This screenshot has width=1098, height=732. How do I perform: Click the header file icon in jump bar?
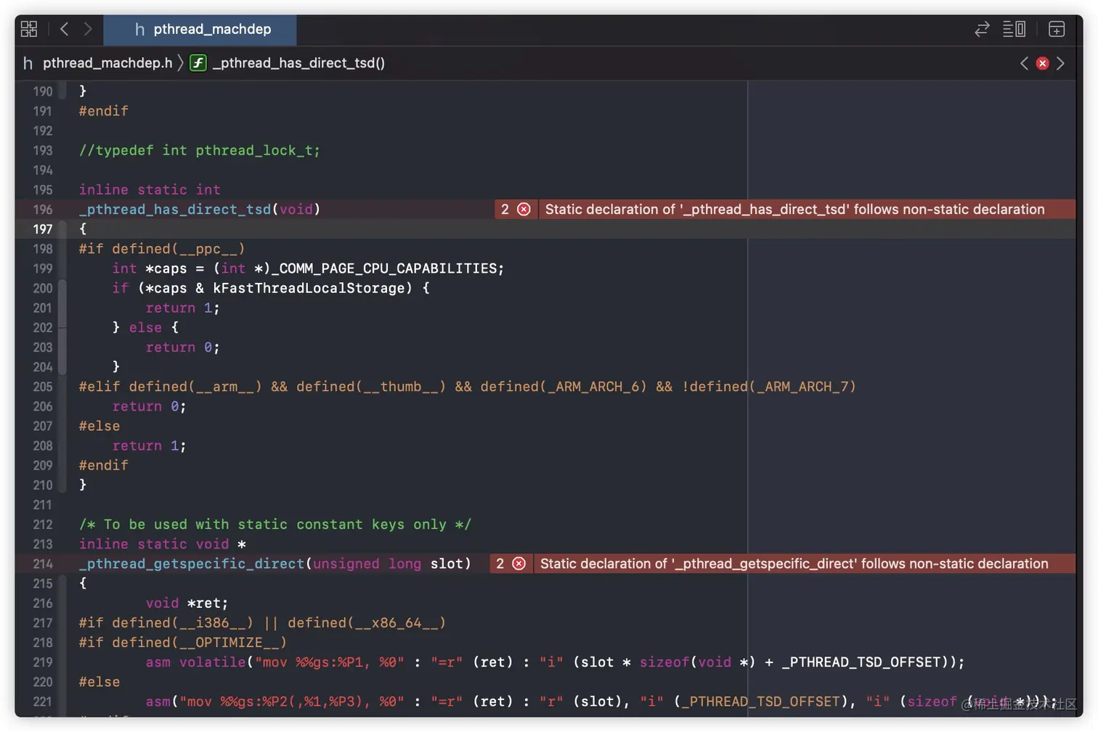(x=28, y=63)
